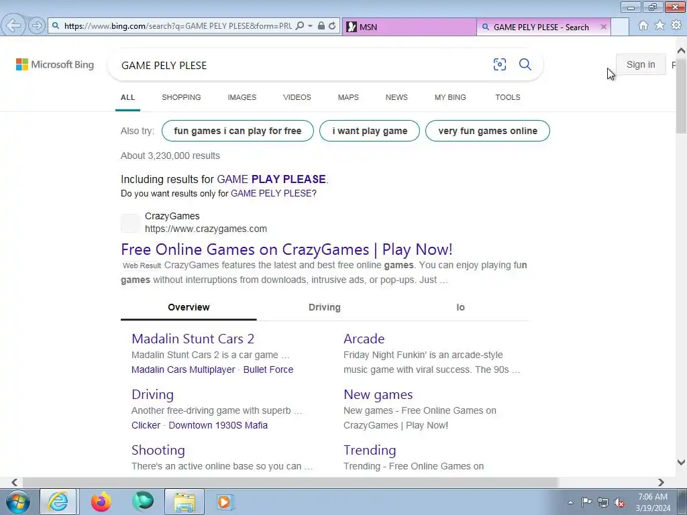Open the address bar autocomplete dropdown arrow
This screenshot has width=687, height=515.
[310, 26]
